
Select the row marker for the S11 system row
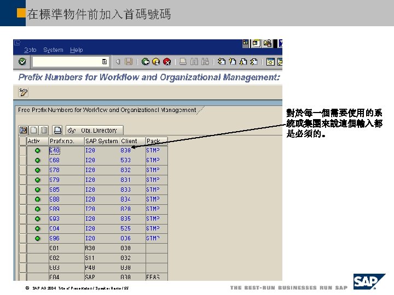[x=23, y=258]
